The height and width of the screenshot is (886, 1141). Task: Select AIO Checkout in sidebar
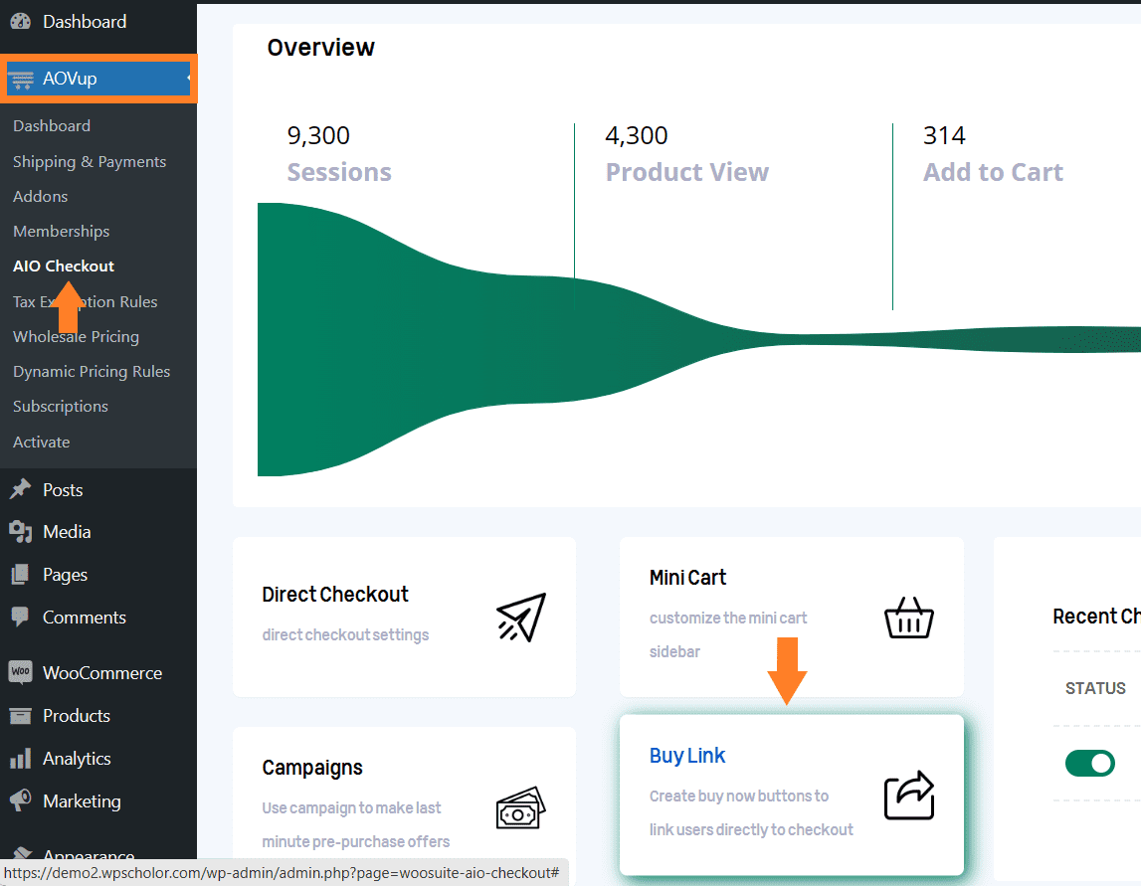click(64, 266)
